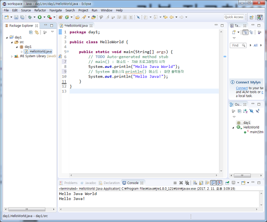Open the Project menu
The height and width of the screenshot is (222, 267).
coord(83,10)
